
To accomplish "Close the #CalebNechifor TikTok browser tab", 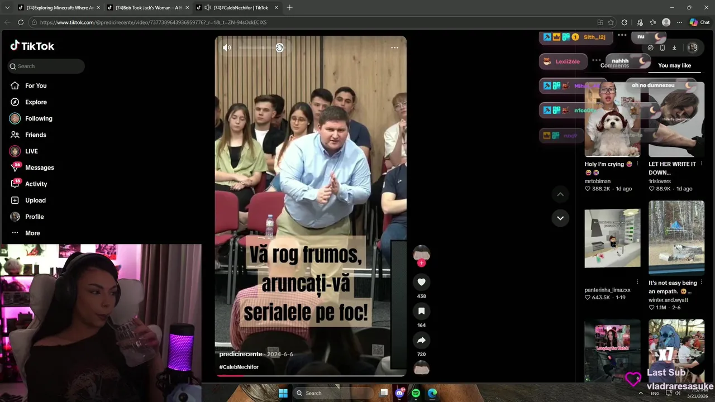I will click(x=276, y=7).
